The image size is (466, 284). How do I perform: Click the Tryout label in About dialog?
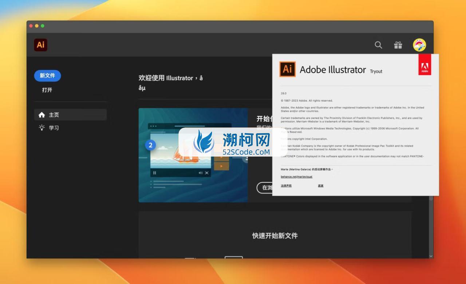[x=376, y=71]
